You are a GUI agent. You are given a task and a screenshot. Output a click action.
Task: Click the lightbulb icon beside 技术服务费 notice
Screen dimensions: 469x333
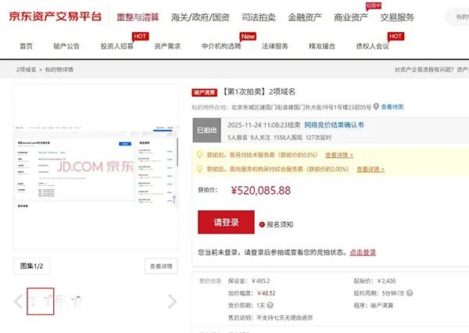[199, 155]
